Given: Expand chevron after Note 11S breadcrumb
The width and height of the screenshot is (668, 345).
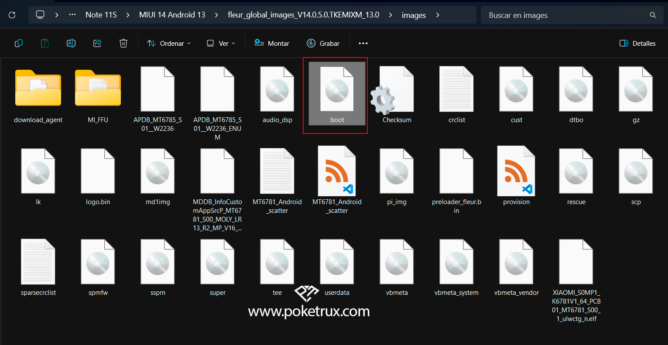Looking at the screenshot, I should [x=128, y=15].
